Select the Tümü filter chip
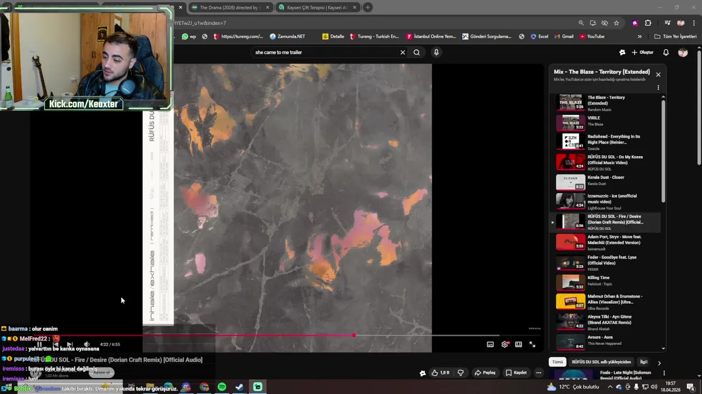Screen dimensions: 702x394 [x=557, y=362]
